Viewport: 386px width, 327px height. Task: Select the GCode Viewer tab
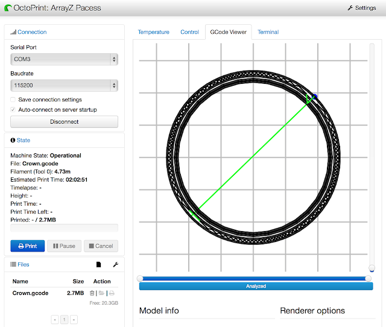228,32
